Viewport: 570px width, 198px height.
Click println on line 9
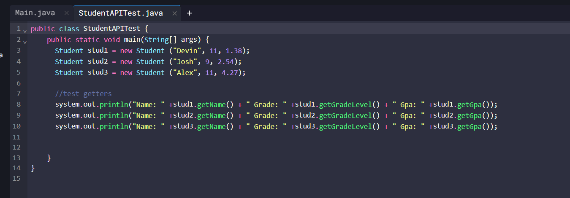point(114,115)
